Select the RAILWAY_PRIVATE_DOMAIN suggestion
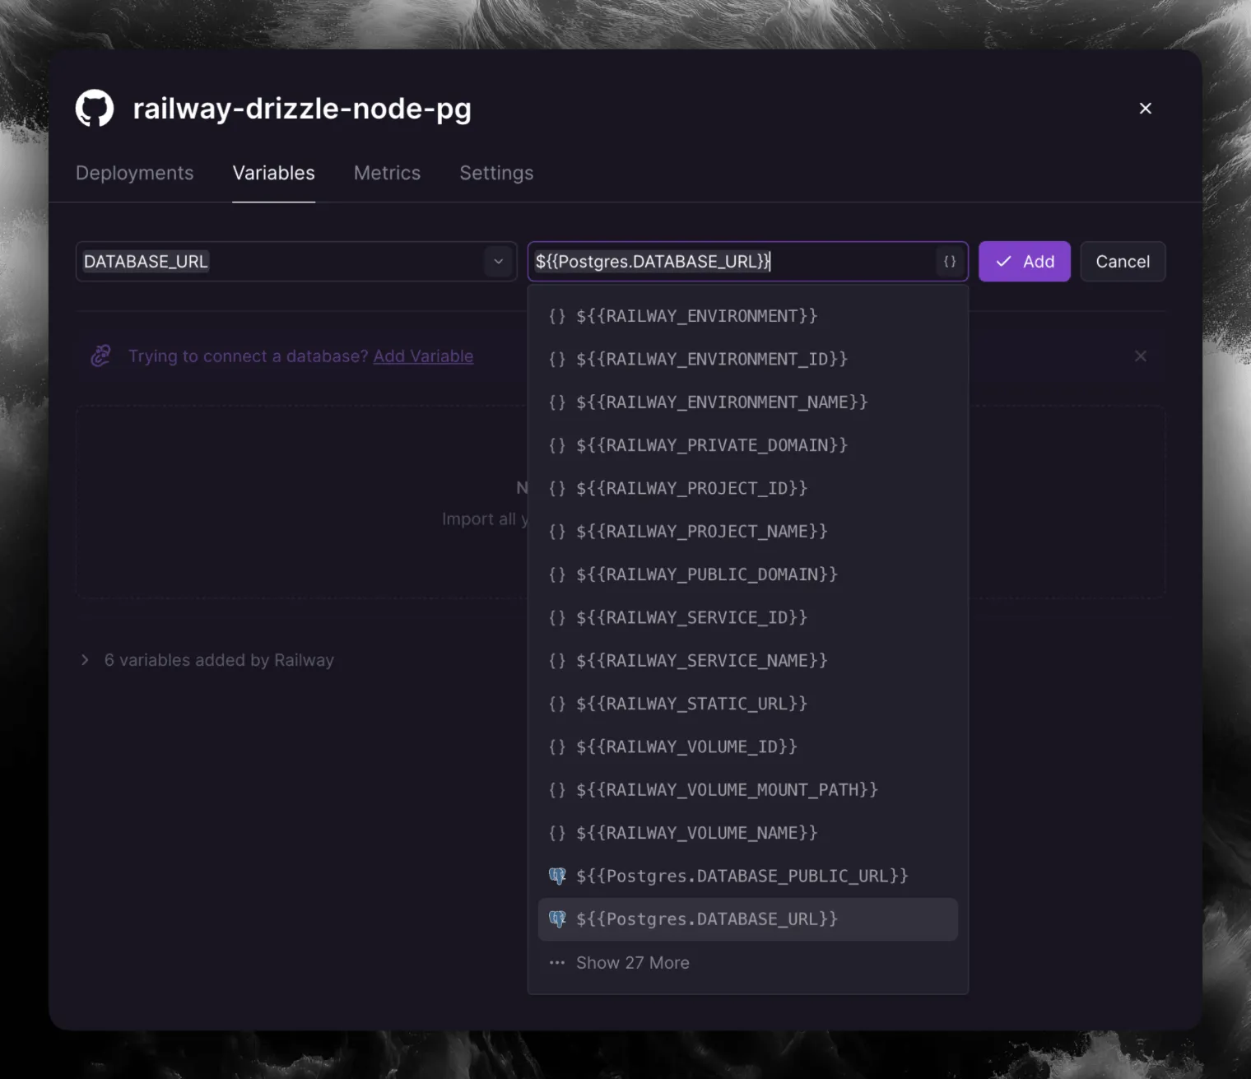This screenshot has height=1079, width=1251. [x=711, y=445]
